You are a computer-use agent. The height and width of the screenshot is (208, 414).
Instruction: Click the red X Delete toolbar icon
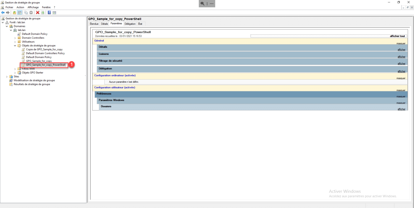[x=38, y=13]
